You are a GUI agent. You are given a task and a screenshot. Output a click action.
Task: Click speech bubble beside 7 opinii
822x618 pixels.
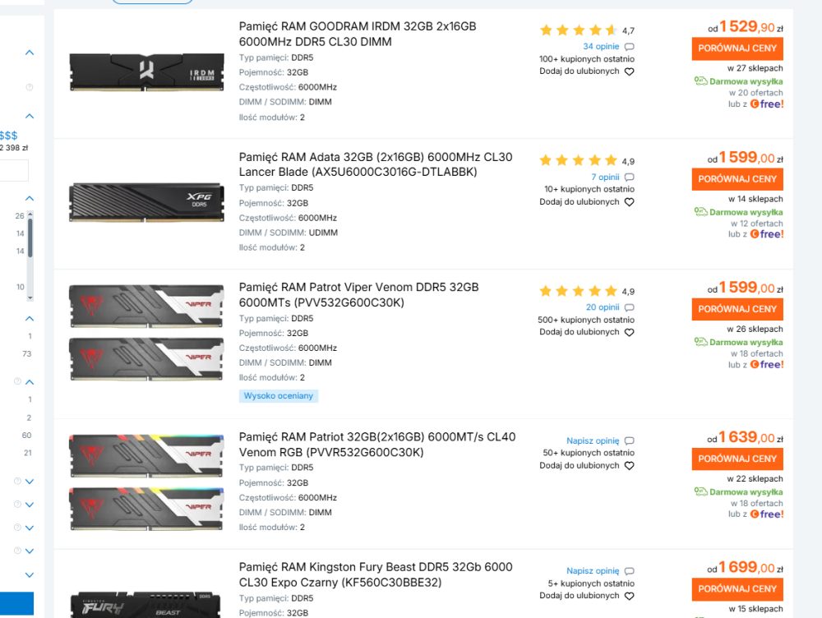pyautogui.click(x=630, y=178)
